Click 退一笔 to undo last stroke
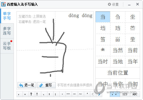143x100 pixels. 27,85
